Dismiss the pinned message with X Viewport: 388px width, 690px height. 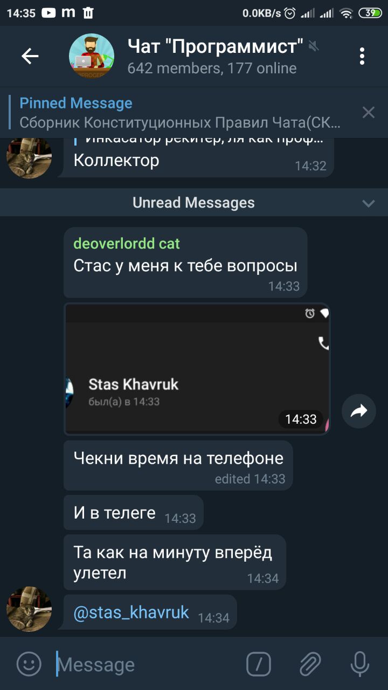[x=369, y=112]
